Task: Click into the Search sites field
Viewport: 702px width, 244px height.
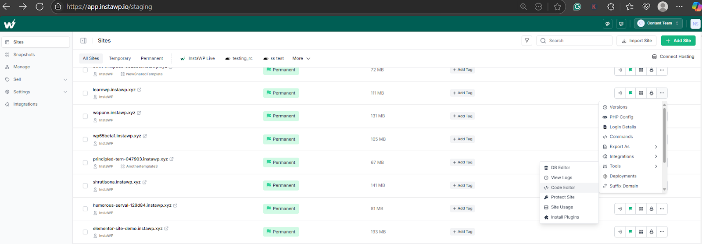Action: [x=574, y=41]
